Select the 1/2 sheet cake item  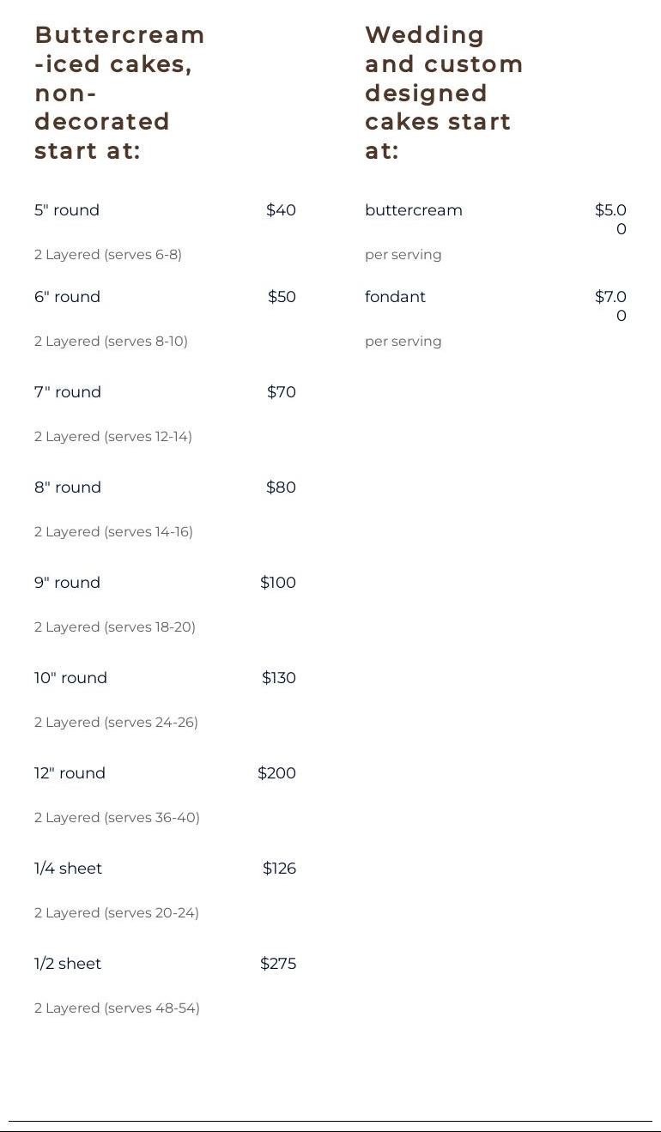pos(68,964)
